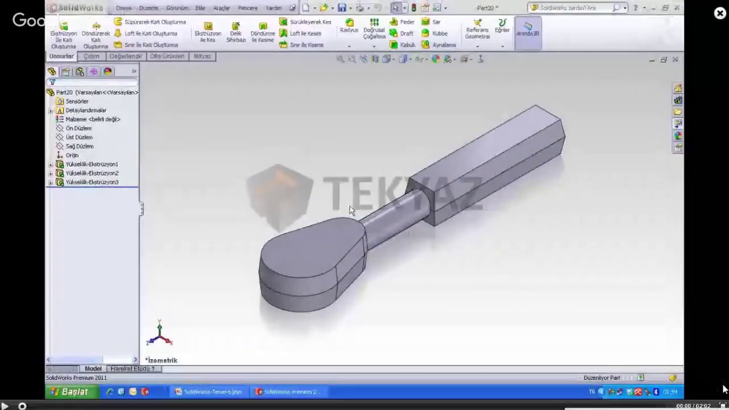Viewport: 729px width, 410px height.
Task: Select Ekstrüzyon ile Kes tool
Action: tap(208, 32)
